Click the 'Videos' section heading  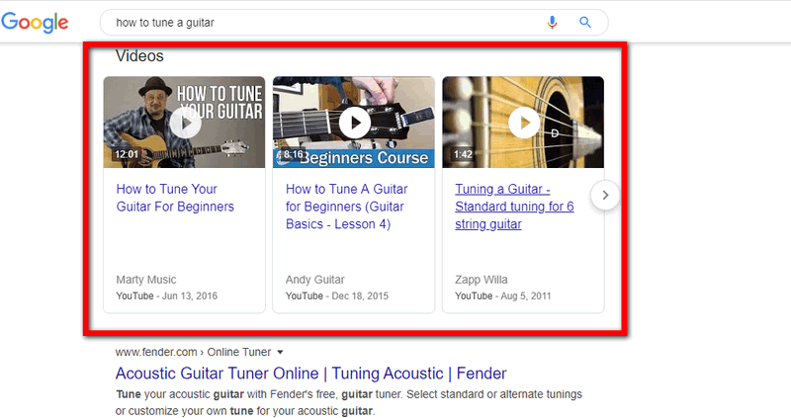[139, 55]
